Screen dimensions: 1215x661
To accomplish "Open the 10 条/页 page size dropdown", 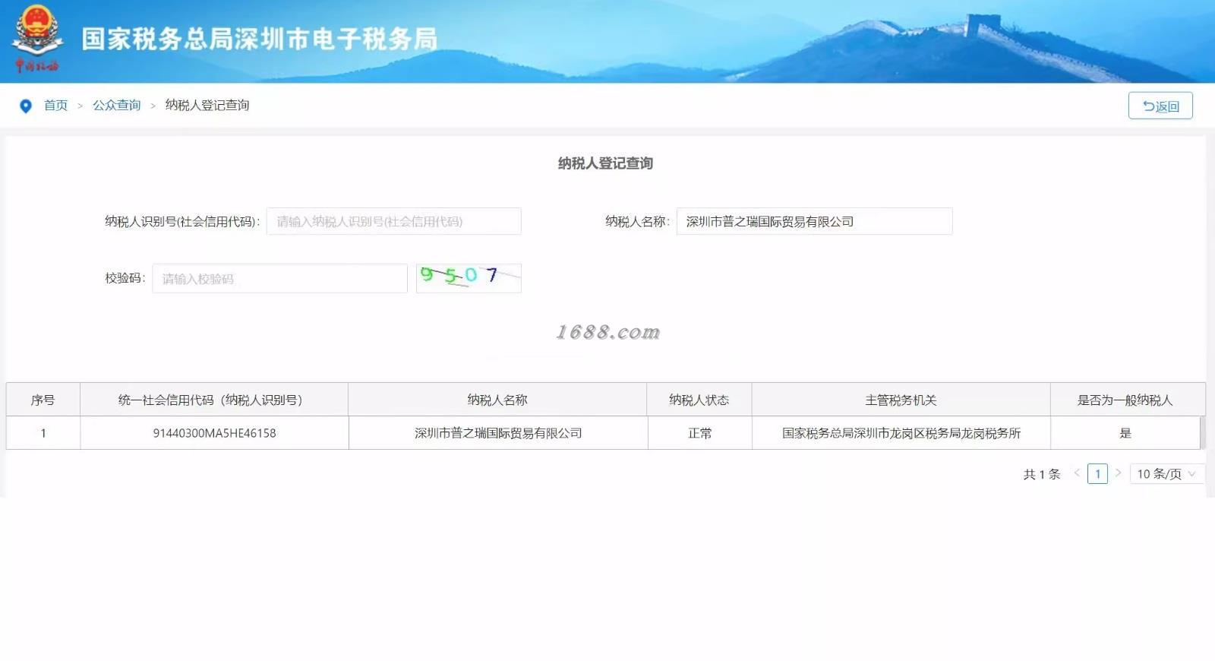I will pos(1167,473).
